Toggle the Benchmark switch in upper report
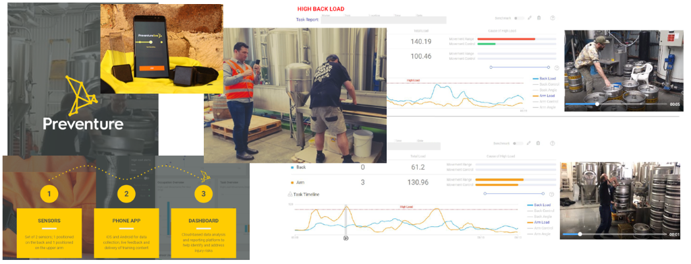Screen dimensions: 691x264 point(520,18)
